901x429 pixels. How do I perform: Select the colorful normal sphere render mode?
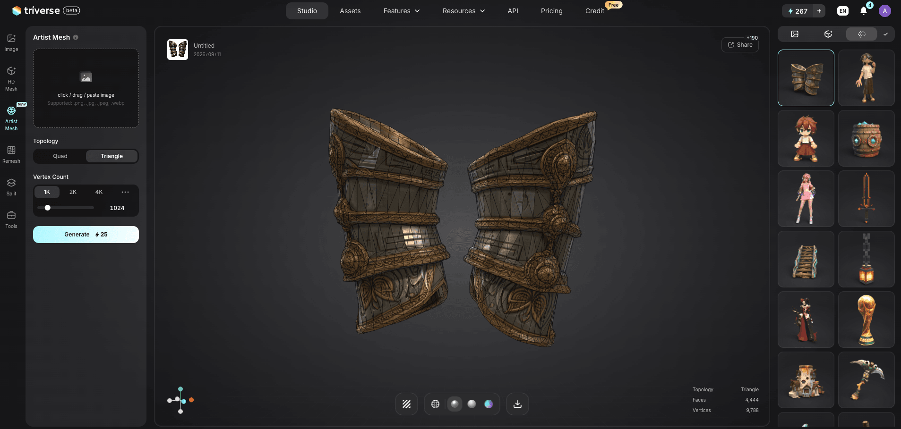(489, 404)
